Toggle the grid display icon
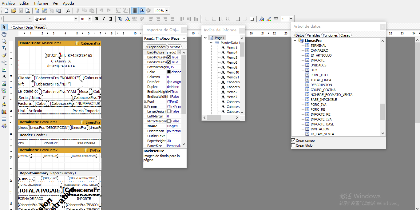This screenshot has height=210, width=420. coord(134,10)
